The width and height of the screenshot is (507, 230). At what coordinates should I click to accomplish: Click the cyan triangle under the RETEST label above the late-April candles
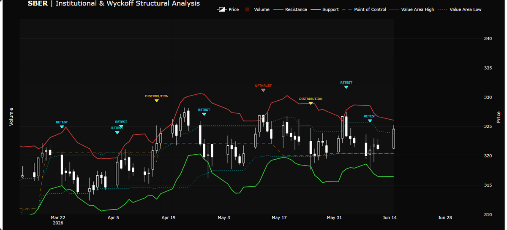point(204,114)
